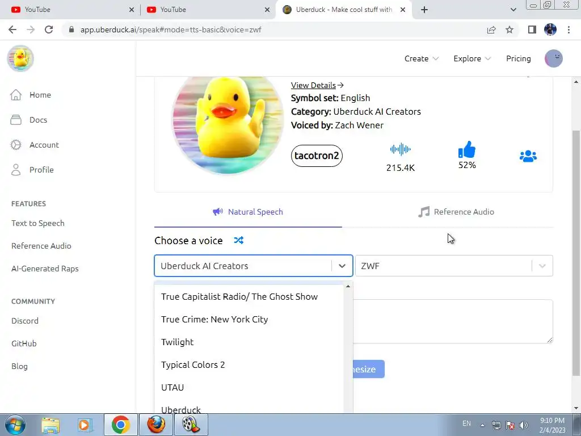Switch to Natural Speech tab
The image size is (581, 436).
(x=248, y=212)
